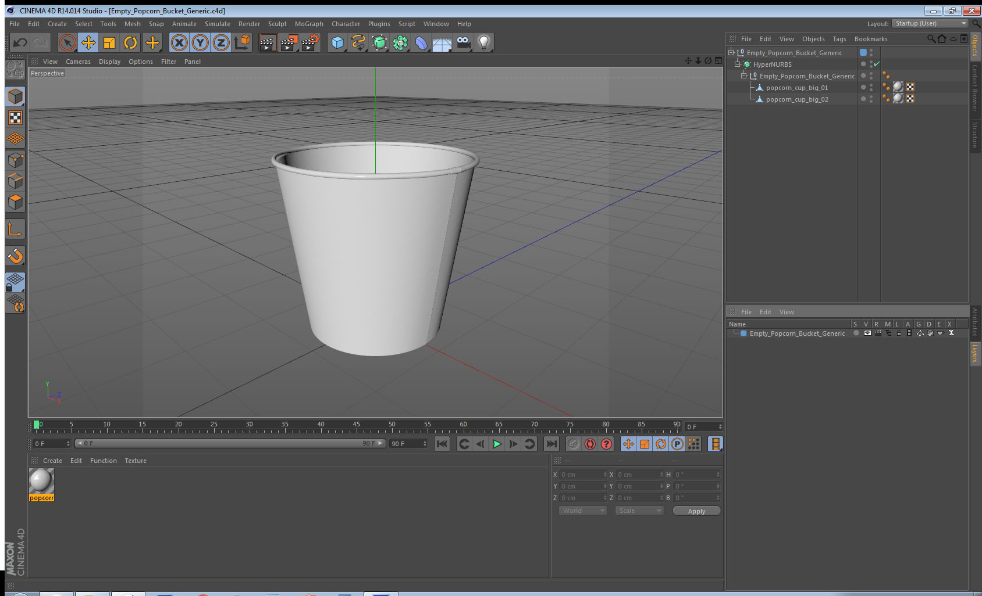The image size is (982, 596).
Task: Toggle visibility dots for popcorn_cup_big_02
Action: tap(871, 99)
